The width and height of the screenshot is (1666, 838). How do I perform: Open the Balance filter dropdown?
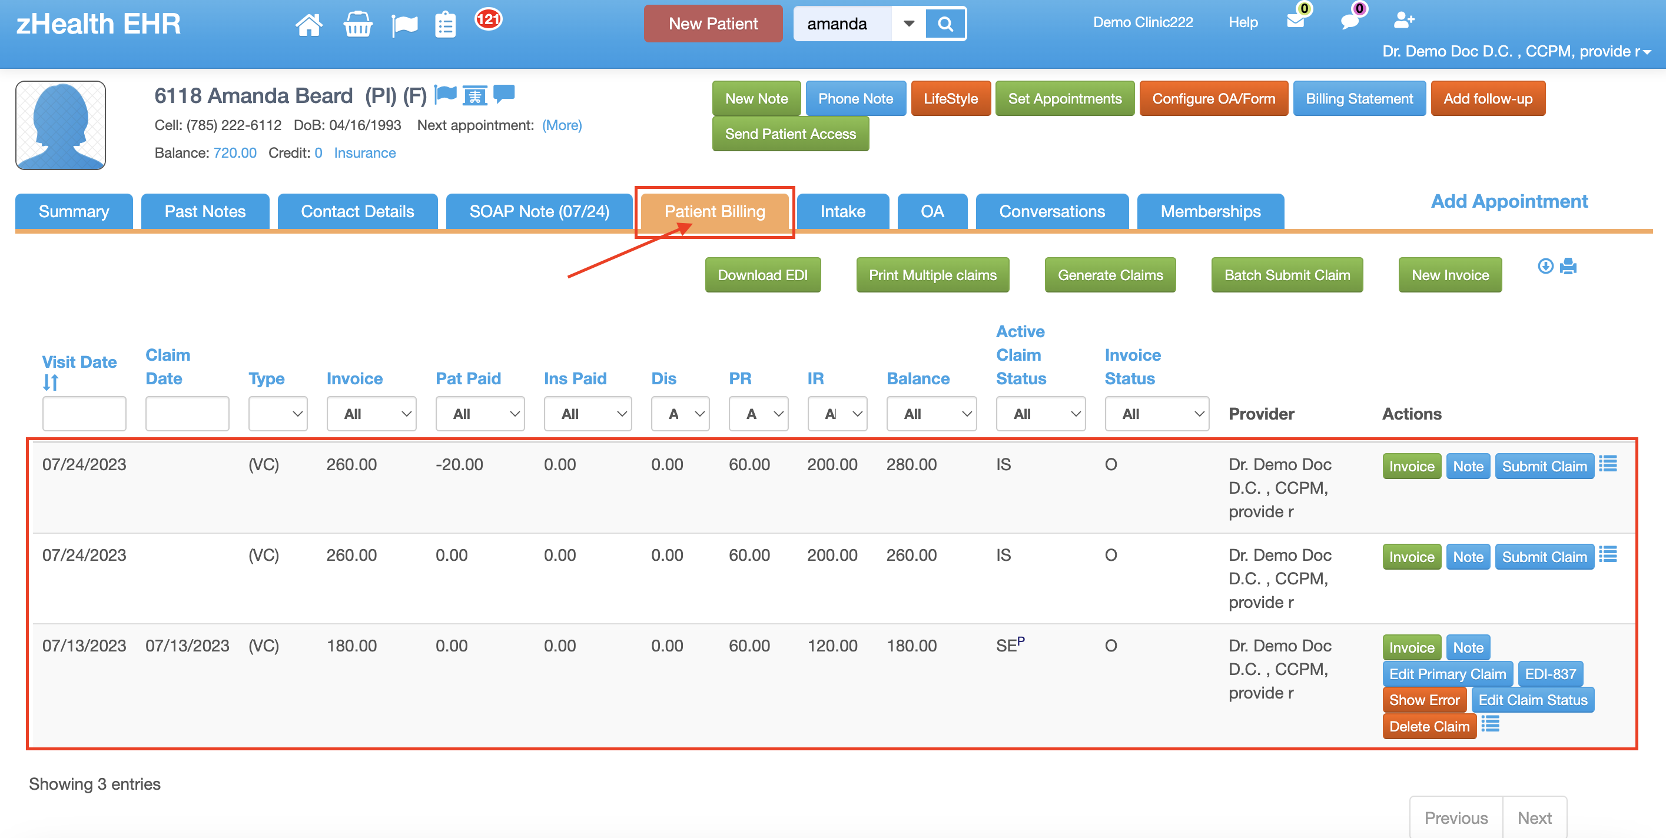coord(931,414)
